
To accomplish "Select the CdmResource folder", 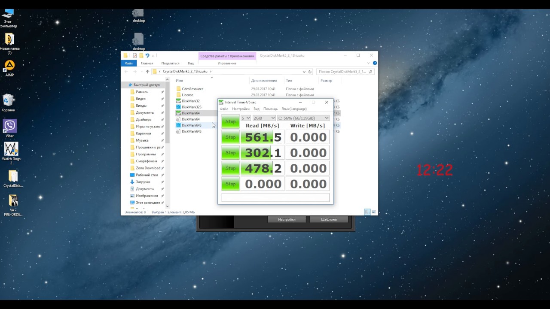I will tap(189, 89).
